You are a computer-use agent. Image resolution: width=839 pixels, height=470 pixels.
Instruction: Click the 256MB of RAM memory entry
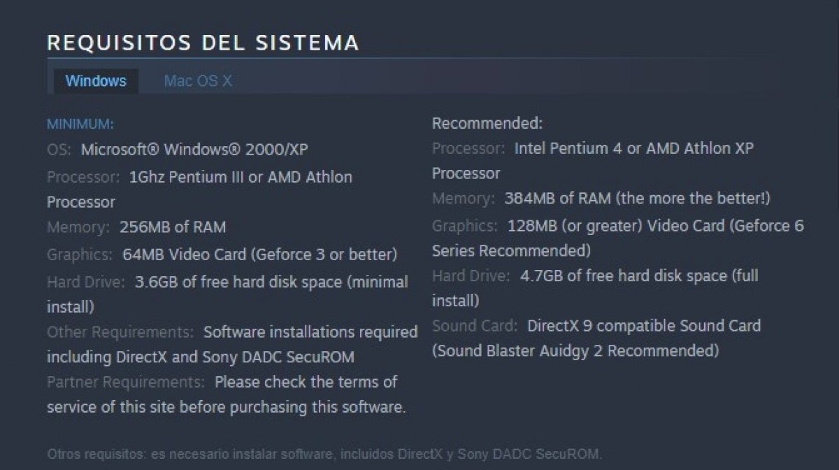coord(173,227)
